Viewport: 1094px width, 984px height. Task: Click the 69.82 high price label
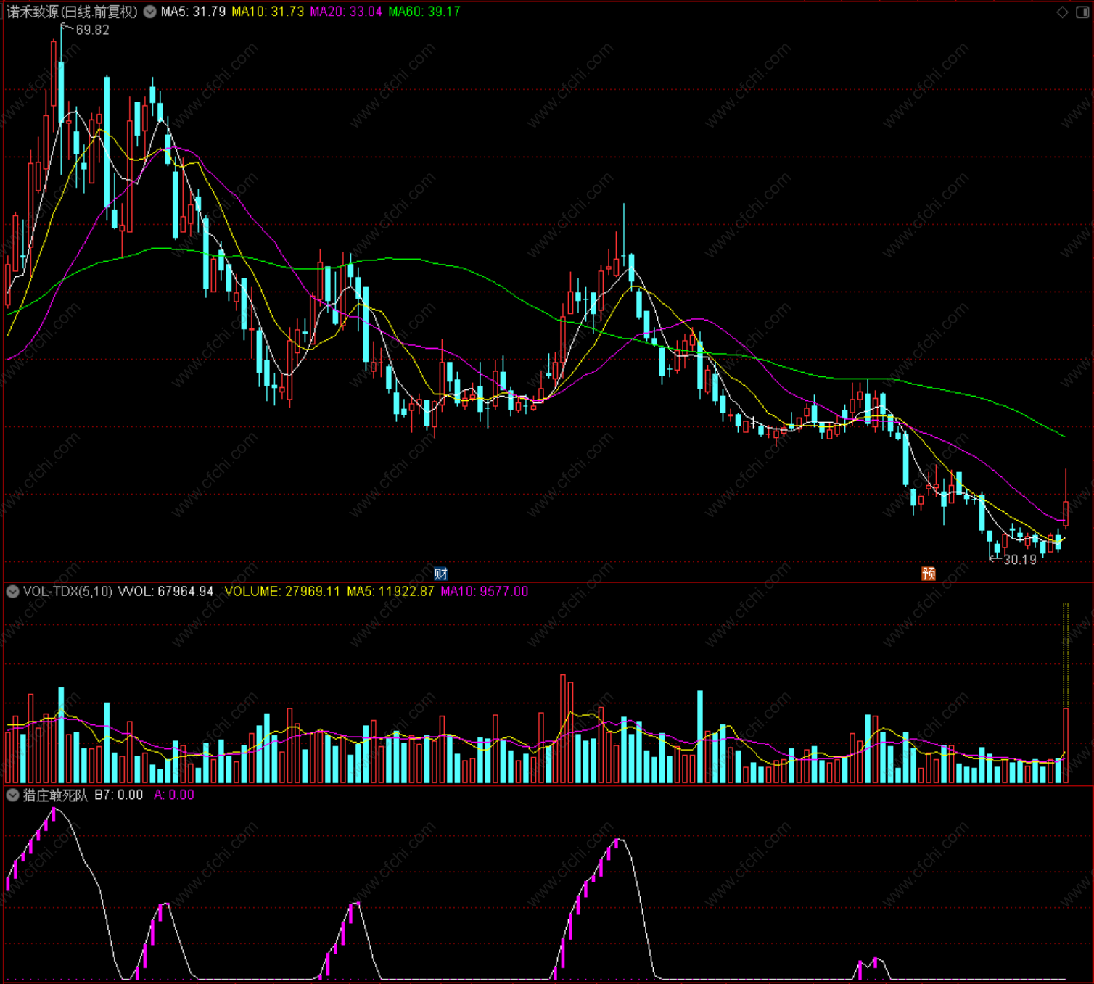point(92,30)
